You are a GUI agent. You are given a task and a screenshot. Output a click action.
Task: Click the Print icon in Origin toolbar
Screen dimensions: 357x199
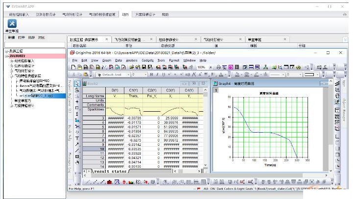click(x=218, y=67)
